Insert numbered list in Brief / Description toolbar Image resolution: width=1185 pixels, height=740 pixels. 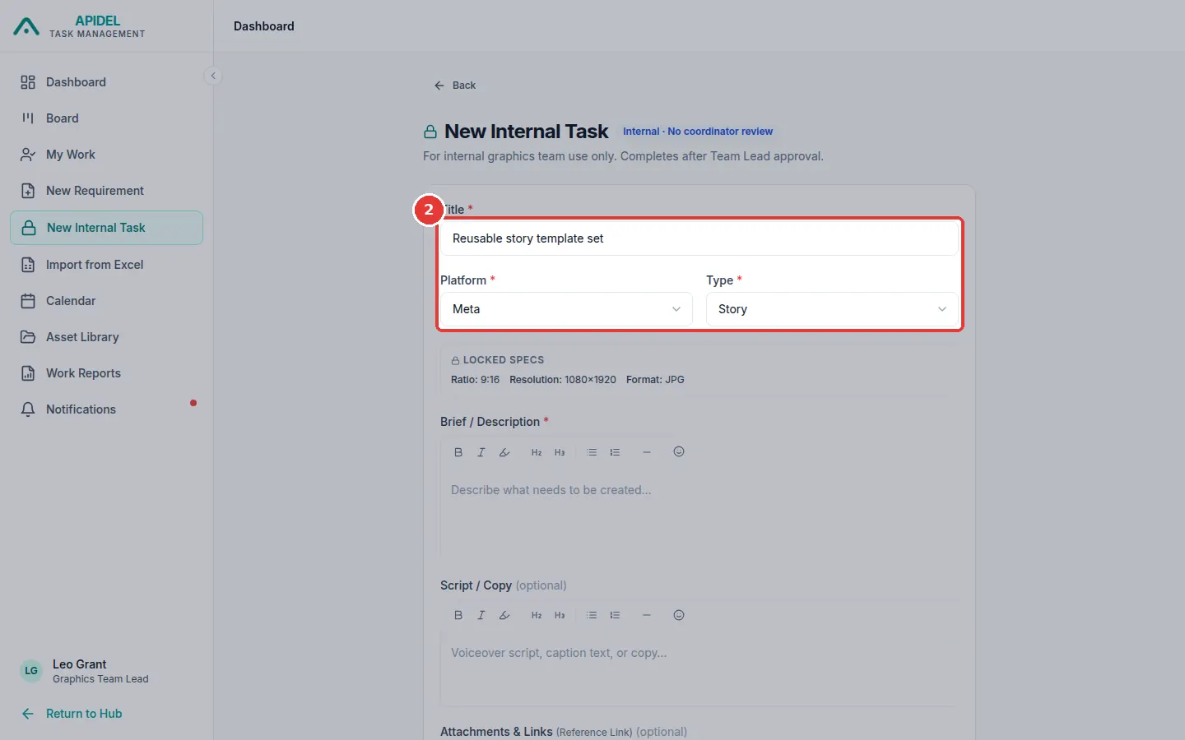(x=615, y=452)
